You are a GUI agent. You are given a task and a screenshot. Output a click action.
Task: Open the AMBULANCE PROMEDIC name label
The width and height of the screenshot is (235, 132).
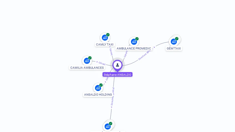pyautogui.click(x=134, y=49)
